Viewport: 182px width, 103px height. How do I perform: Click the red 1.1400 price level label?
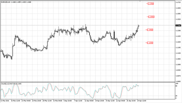150,30
